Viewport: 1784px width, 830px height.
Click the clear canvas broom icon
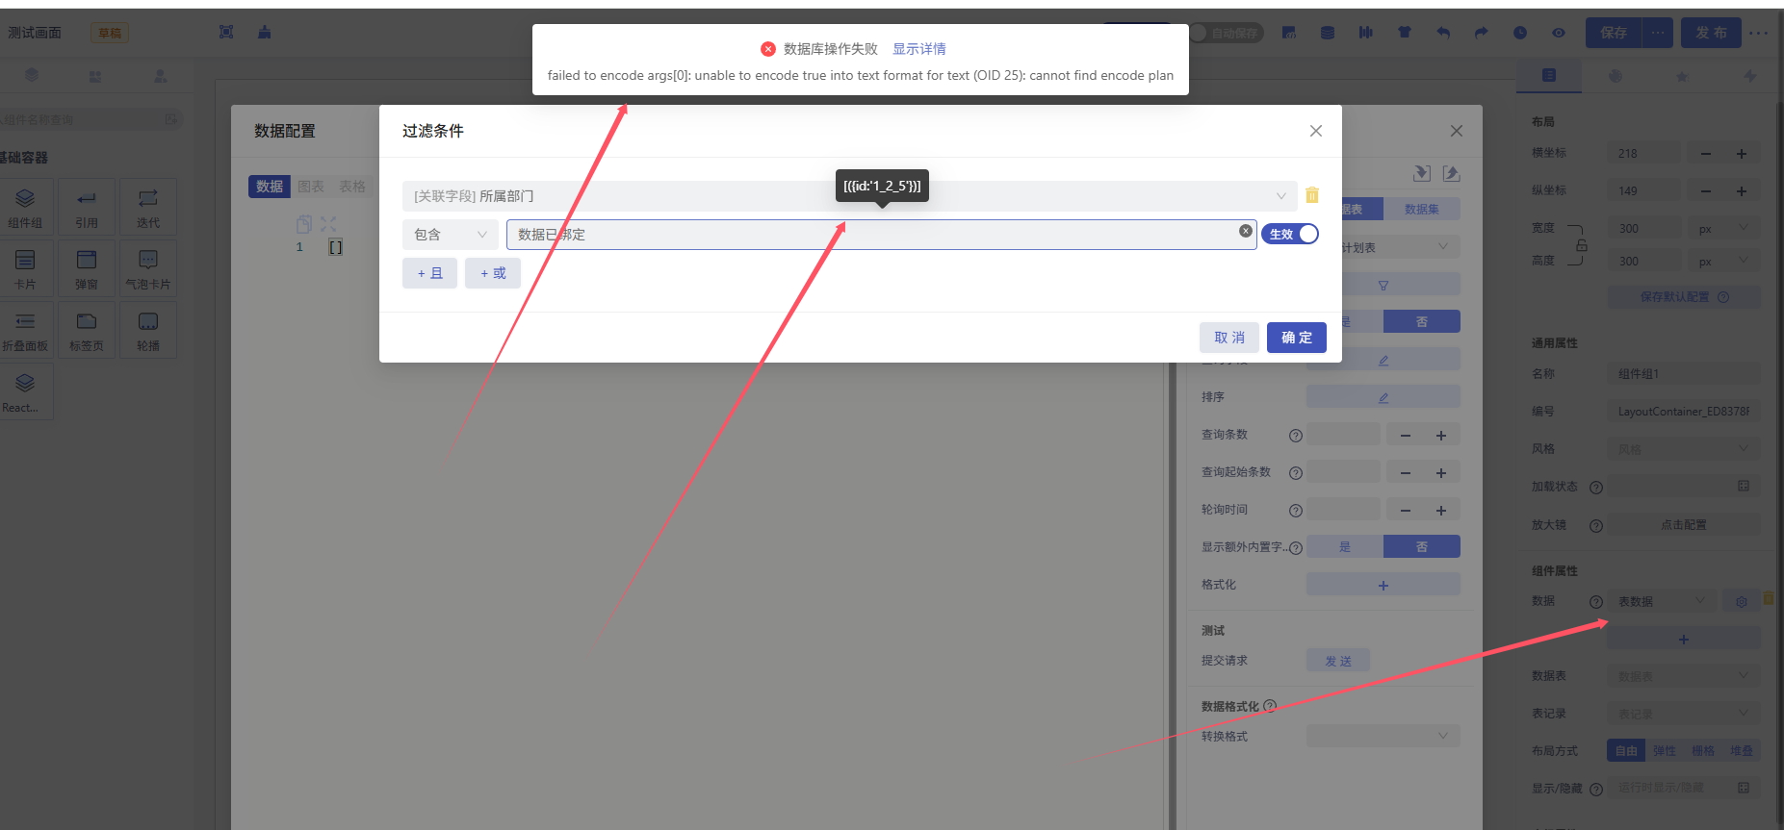click(264, 33)
